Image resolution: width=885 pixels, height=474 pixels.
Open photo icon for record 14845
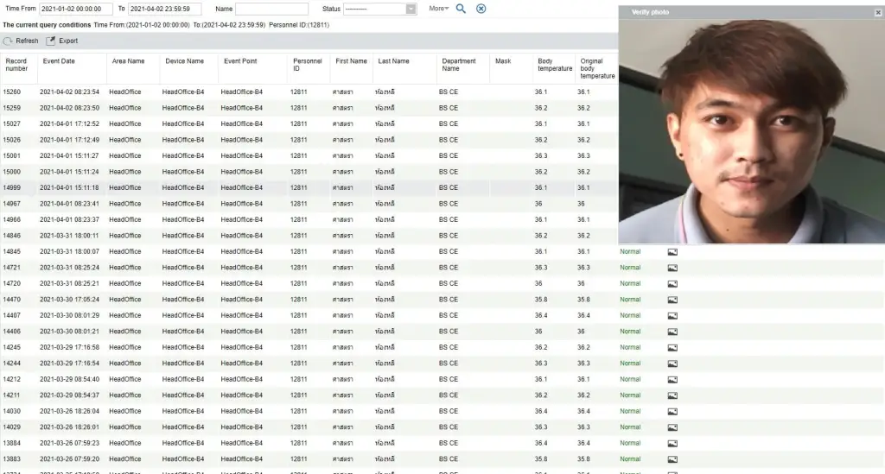tap(672, 251)
